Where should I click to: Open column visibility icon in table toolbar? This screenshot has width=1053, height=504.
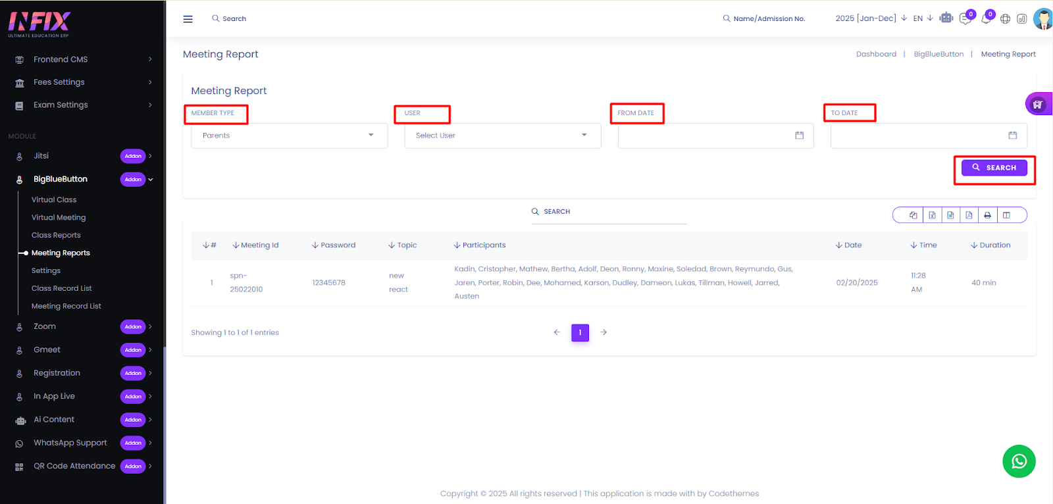coord(1006,215)
